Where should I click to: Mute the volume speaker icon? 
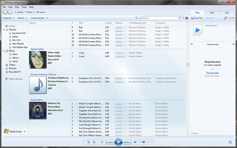pyautogui.click(x=135, y=142)
